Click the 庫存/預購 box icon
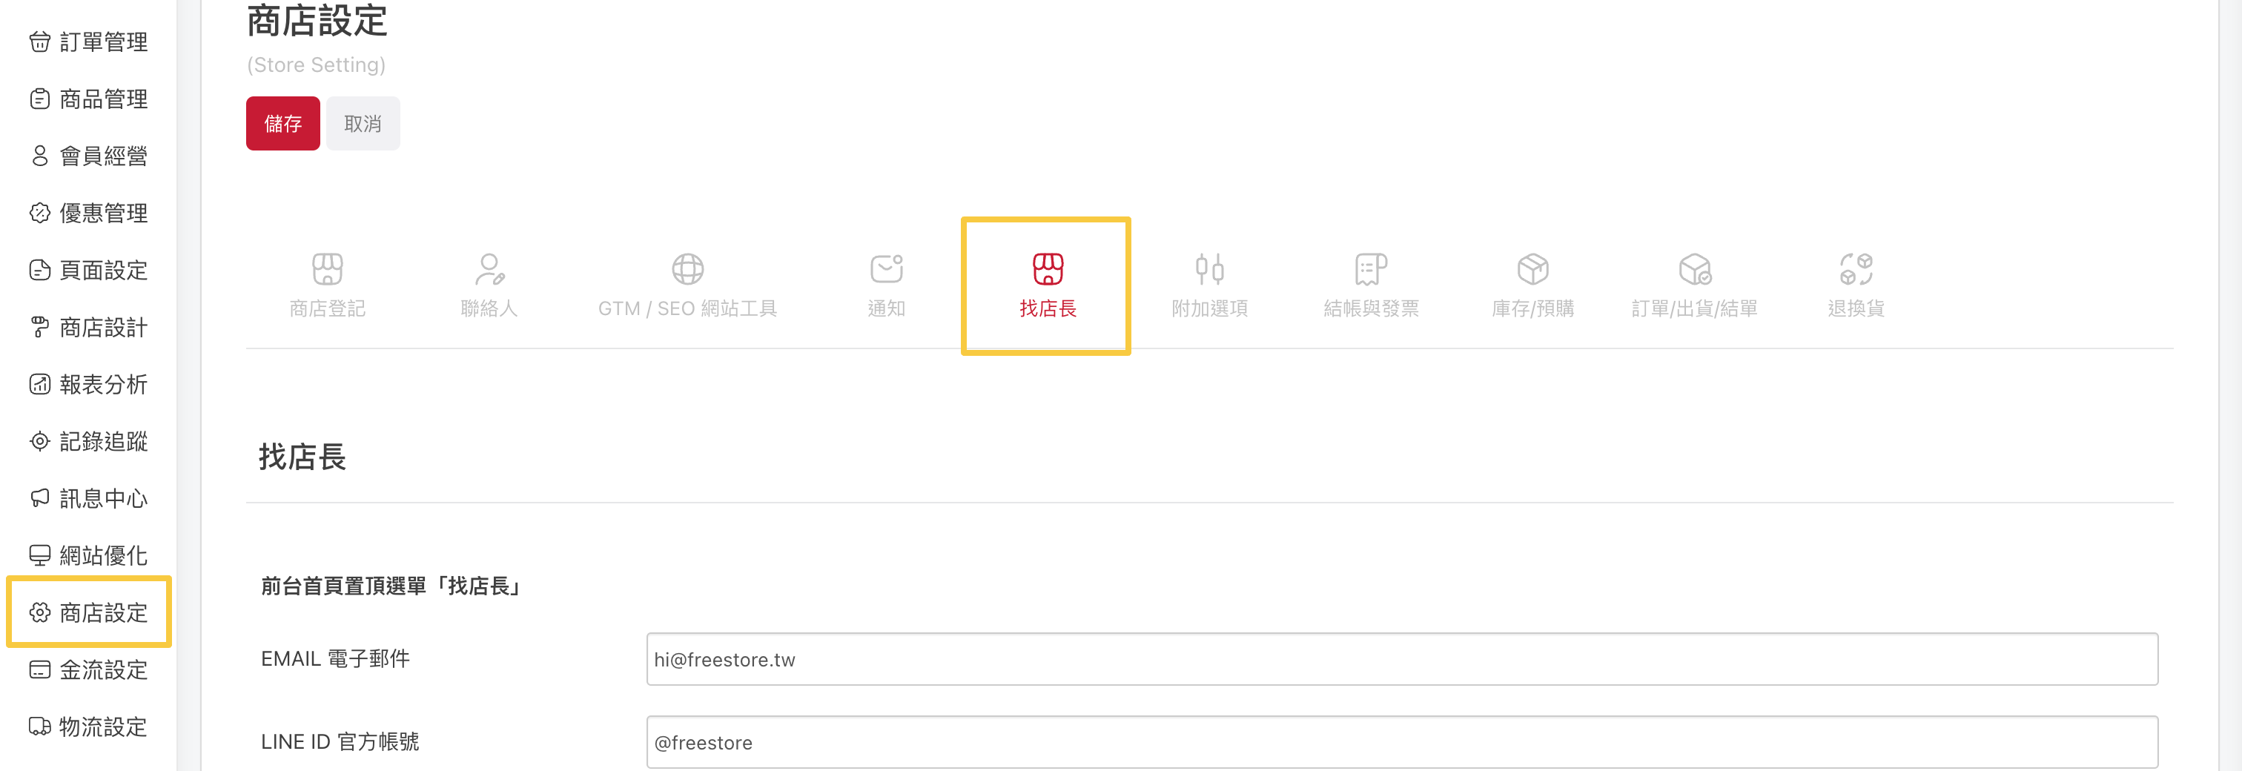The width and height of the screenshot is (2242, 771). pyautogui.click(x=1532, y=269)
